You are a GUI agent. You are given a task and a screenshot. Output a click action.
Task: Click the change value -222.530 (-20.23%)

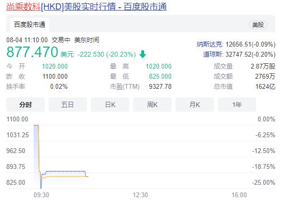[107, 54]
